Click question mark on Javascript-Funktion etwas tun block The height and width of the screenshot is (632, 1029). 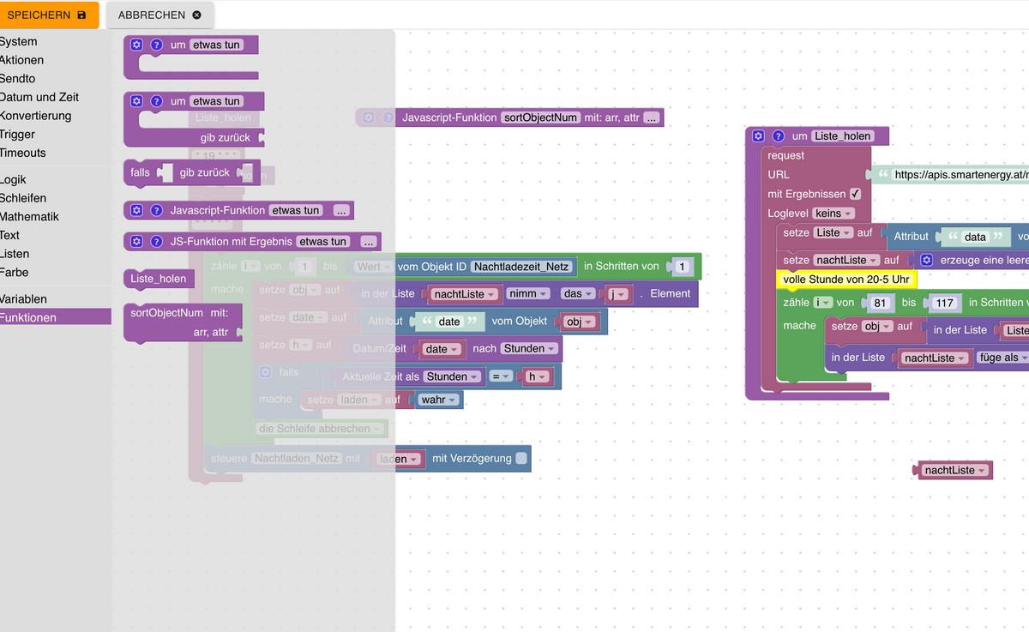click(157, 210)
